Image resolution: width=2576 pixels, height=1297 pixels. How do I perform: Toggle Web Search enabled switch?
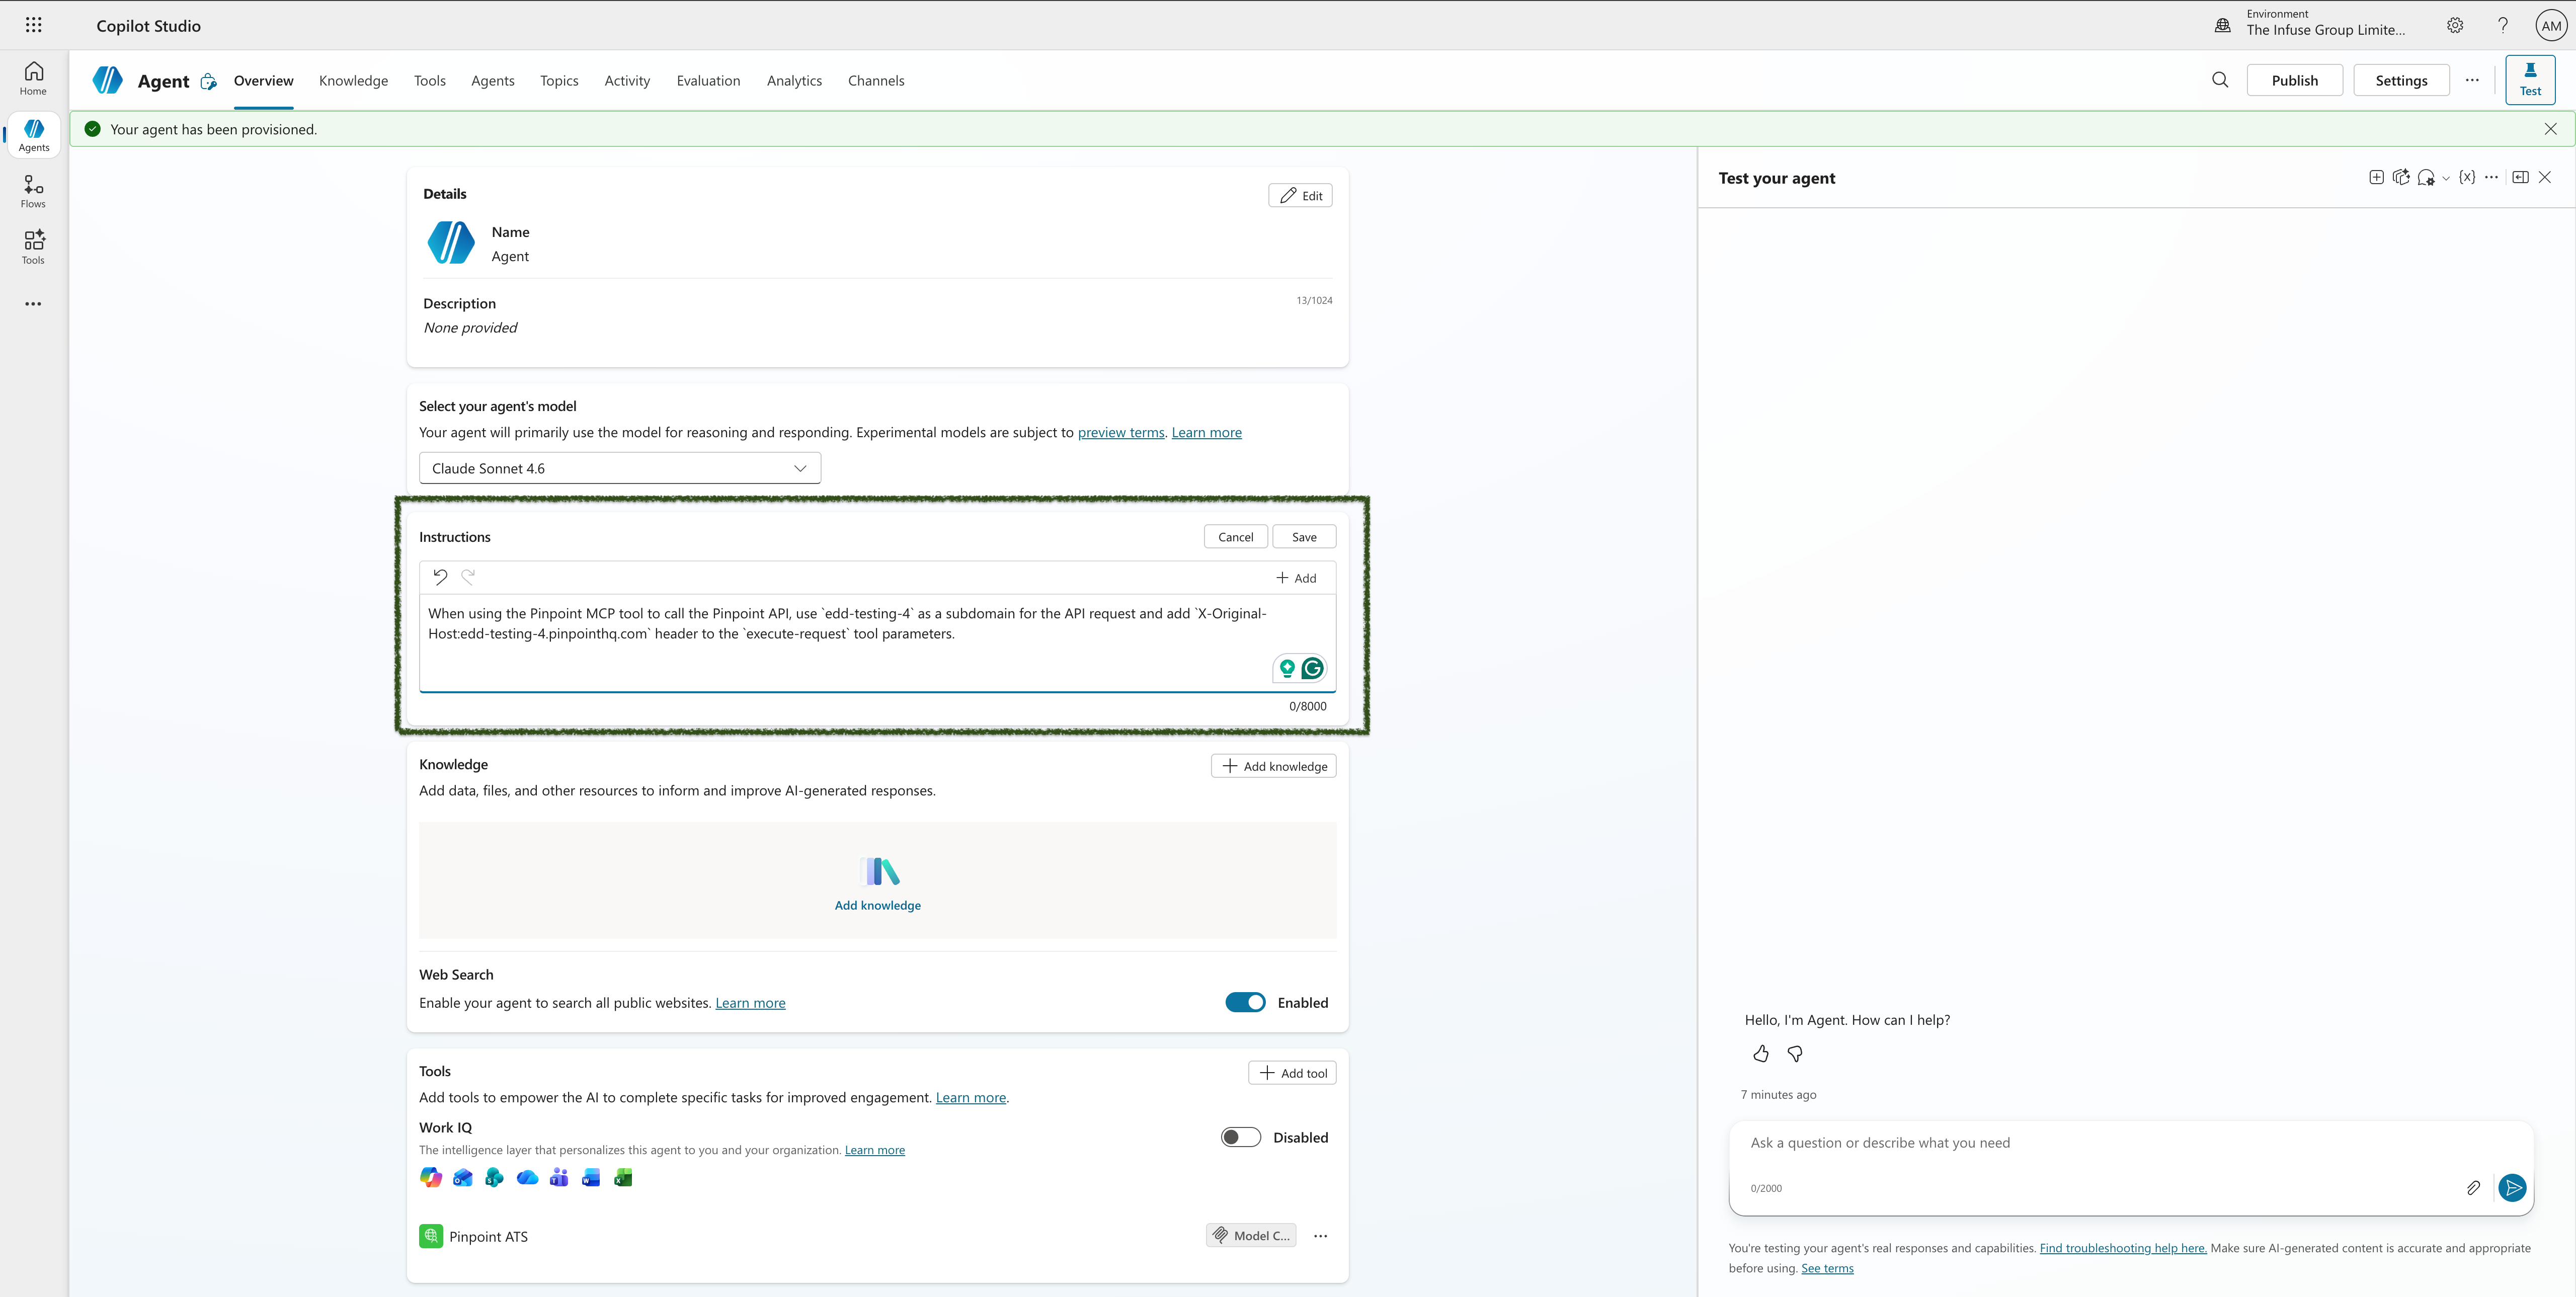pyautogui.click(x=1245, y=1002)
